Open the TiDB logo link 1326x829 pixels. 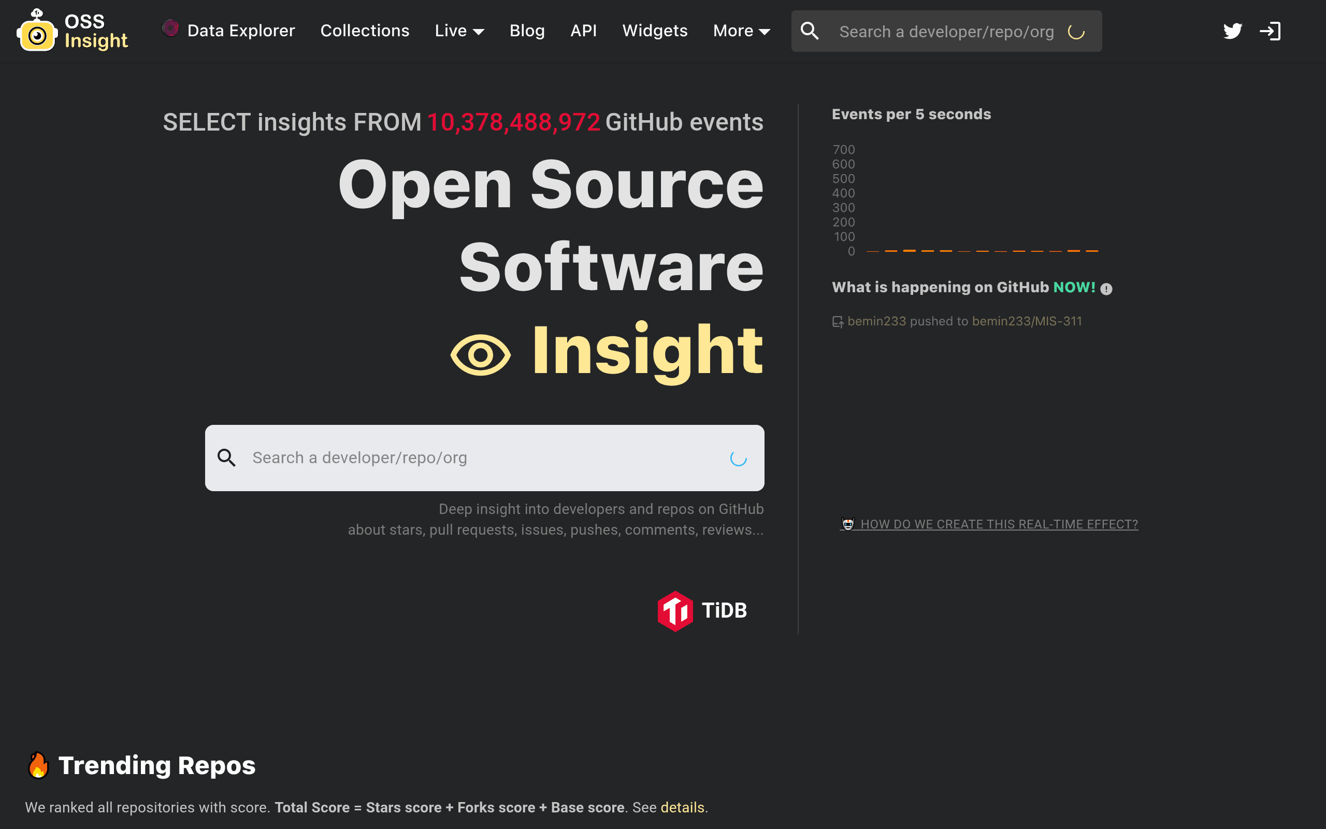click(x=702, y=611)
